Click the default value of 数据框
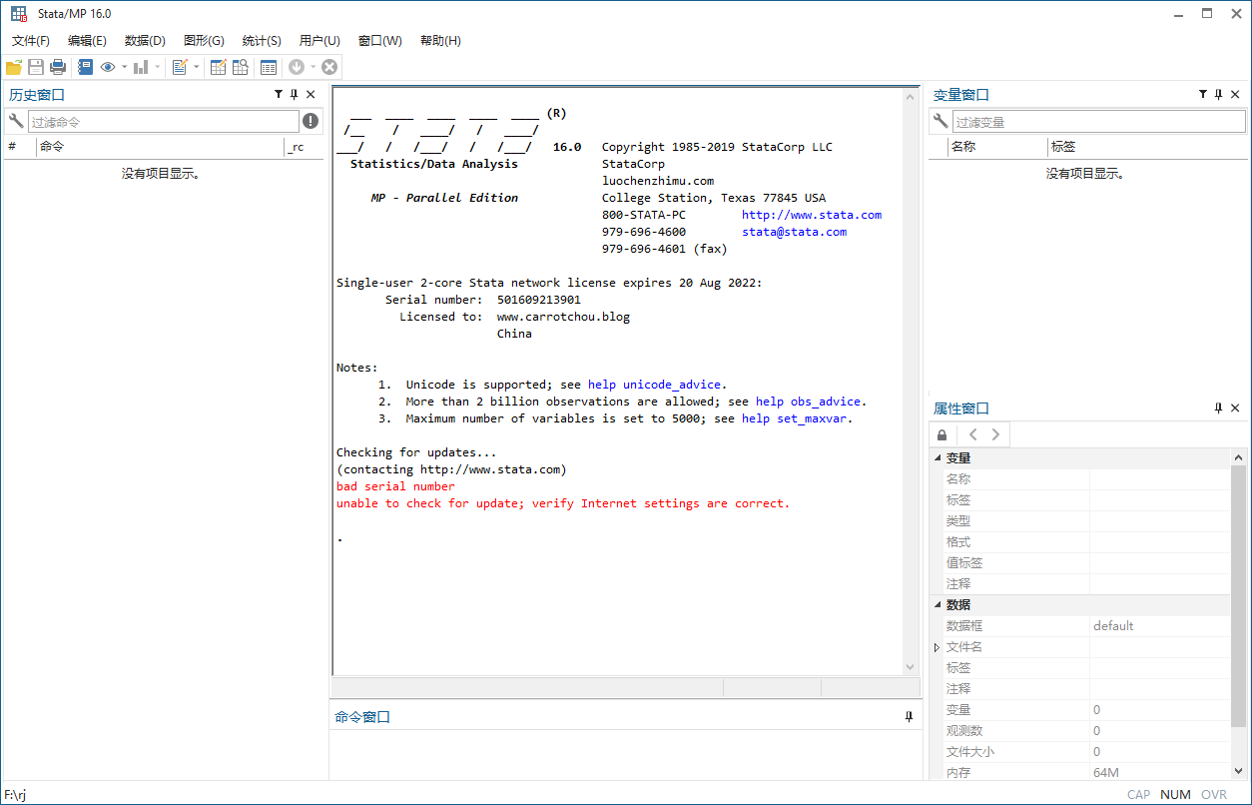The height and width of the screenshot is (805, 1252). [x=1113, y=625]
